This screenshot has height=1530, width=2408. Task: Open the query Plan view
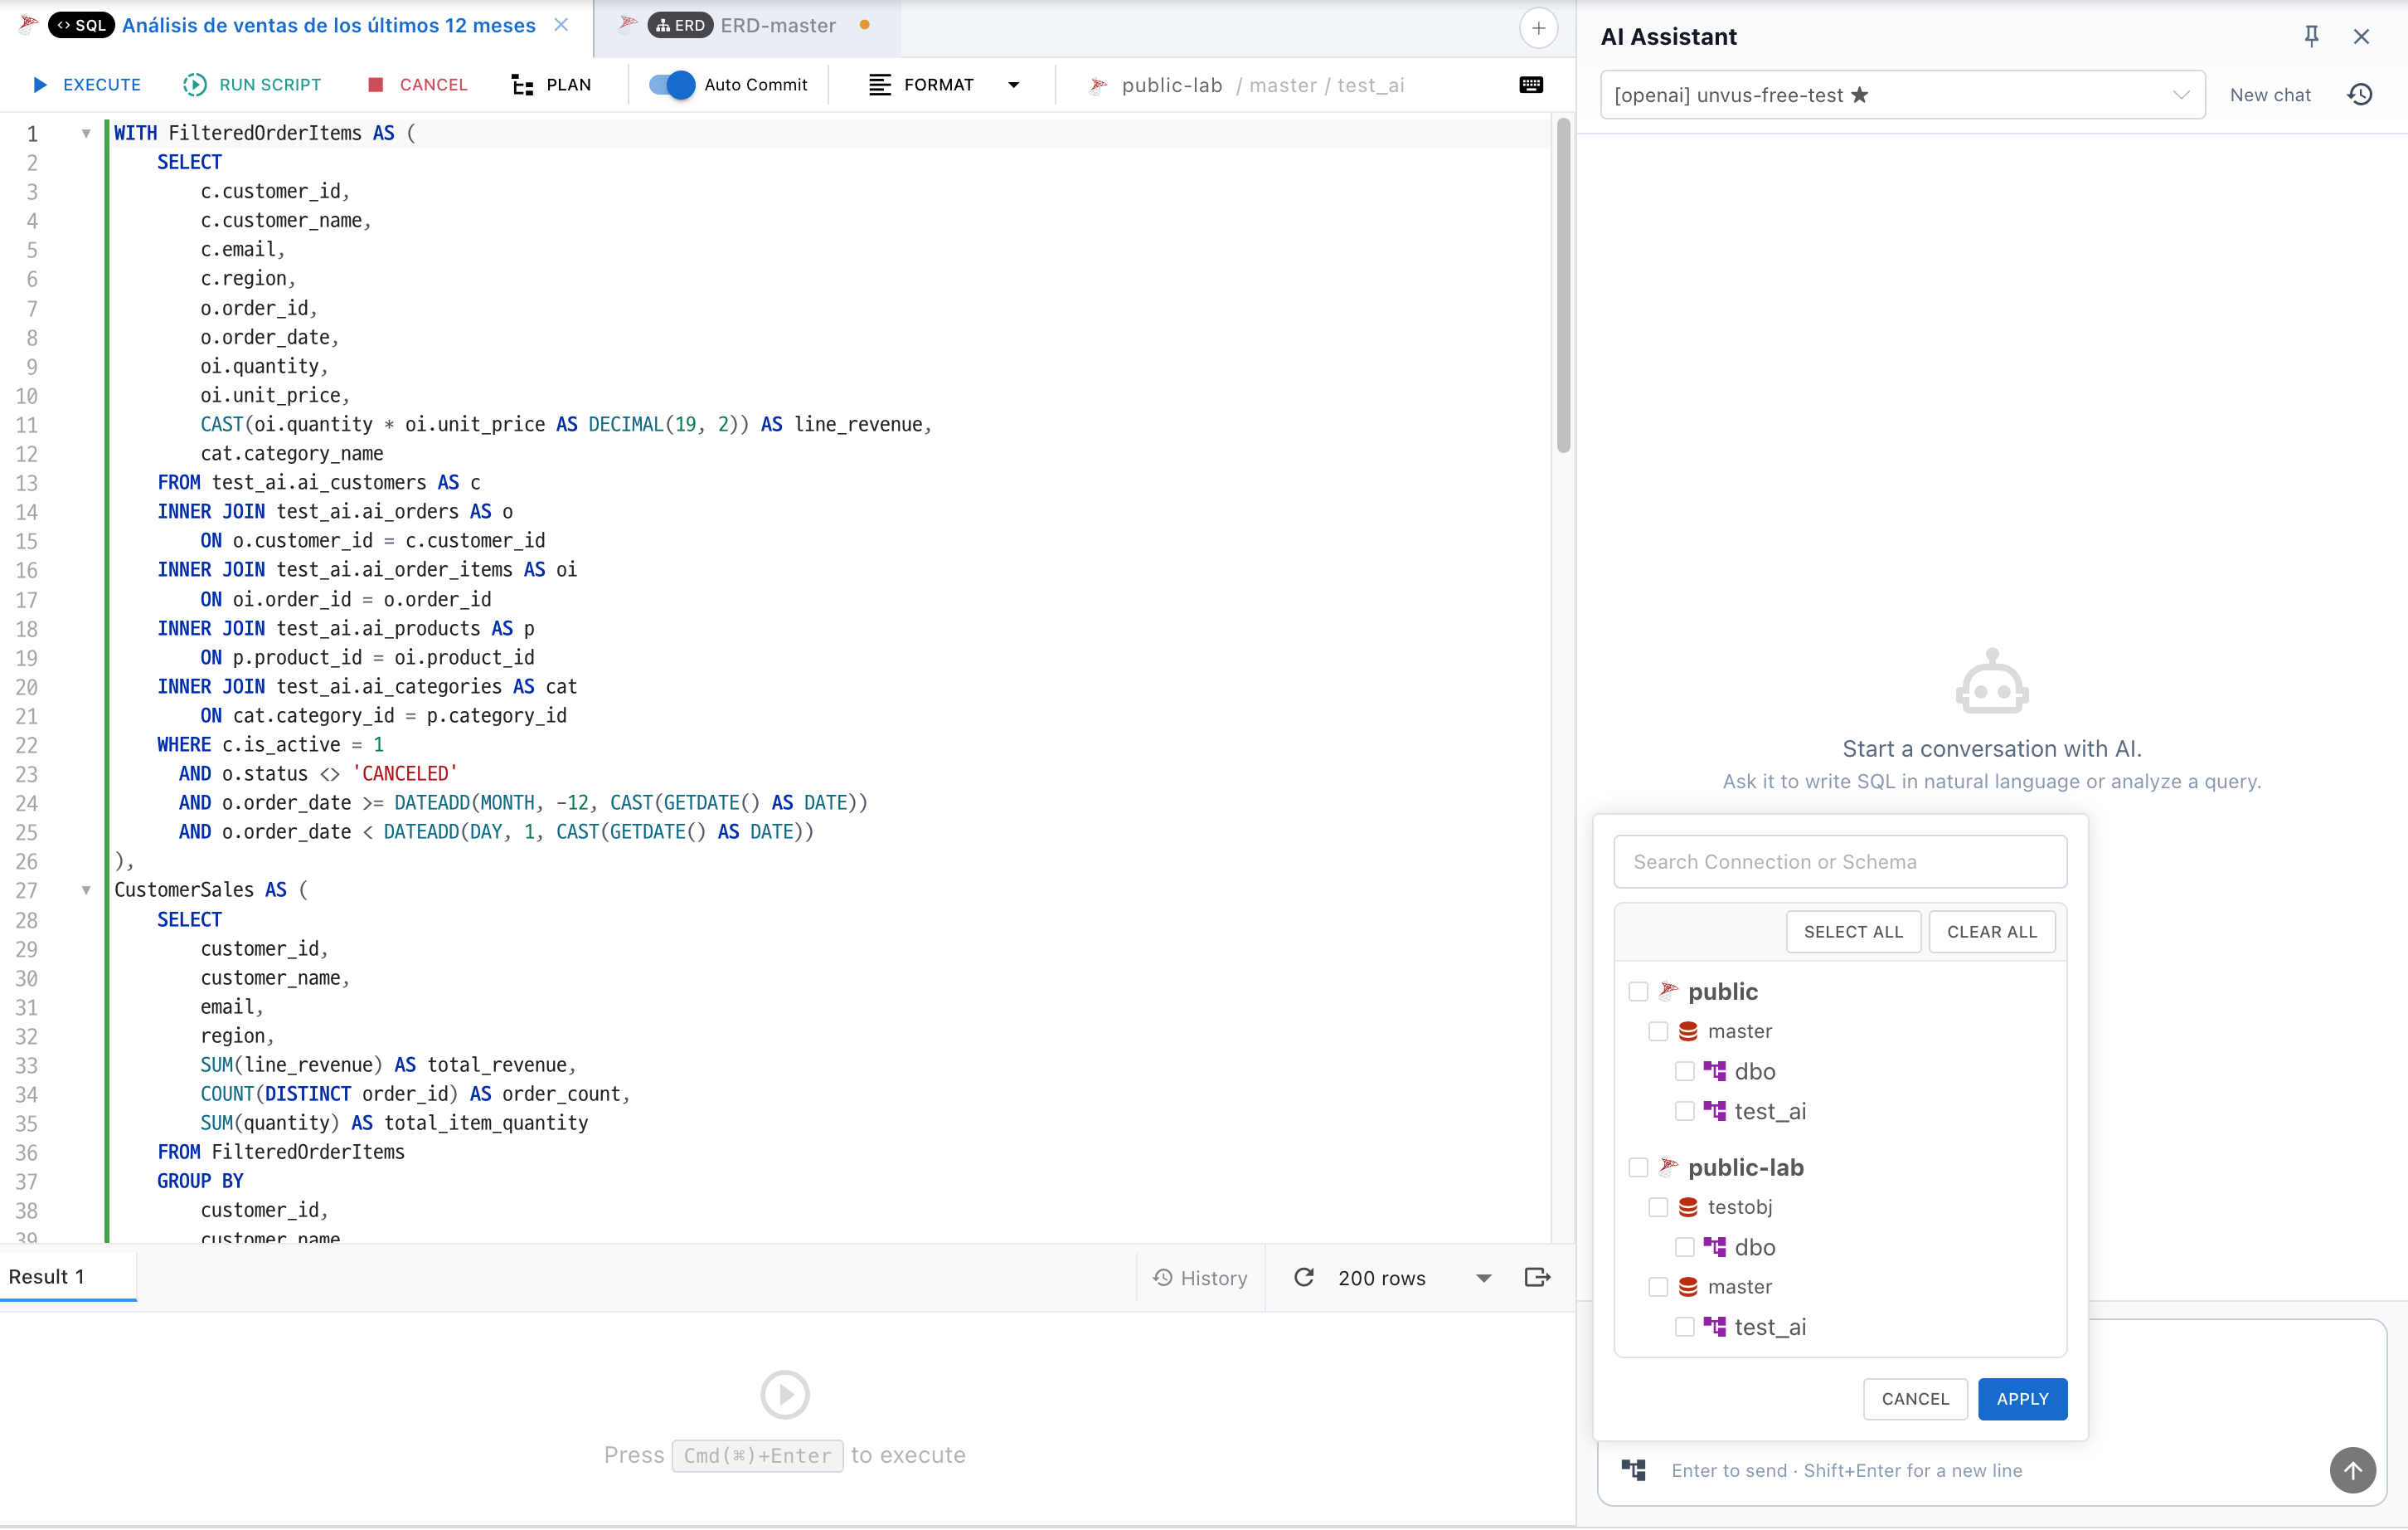(551, 85)
